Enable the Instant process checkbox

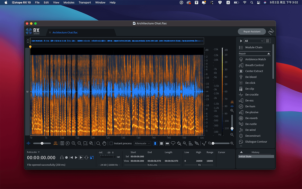[111, 143]
